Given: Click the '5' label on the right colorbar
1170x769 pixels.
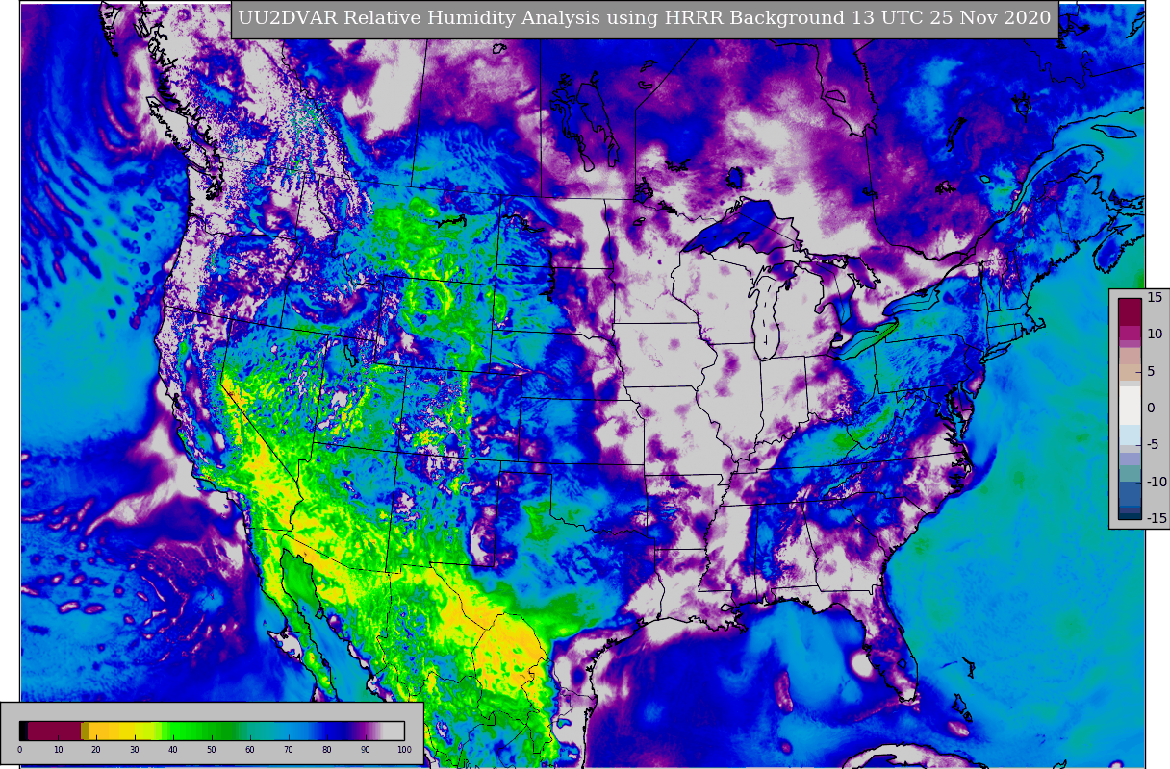Looking at the screenshot, I should pyautogui.click(x=1152, y=371).
